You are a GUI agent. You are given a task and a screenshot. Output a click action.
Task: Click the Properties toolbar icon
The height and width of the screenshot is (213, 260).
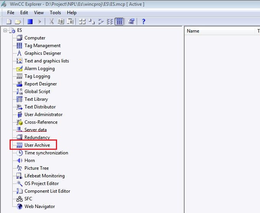pos(131,21)
